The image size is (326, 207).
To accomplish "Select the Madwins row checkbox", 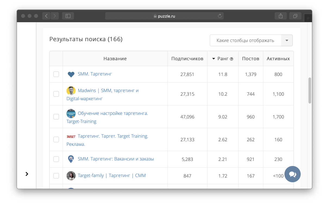I will pos(56,94).
